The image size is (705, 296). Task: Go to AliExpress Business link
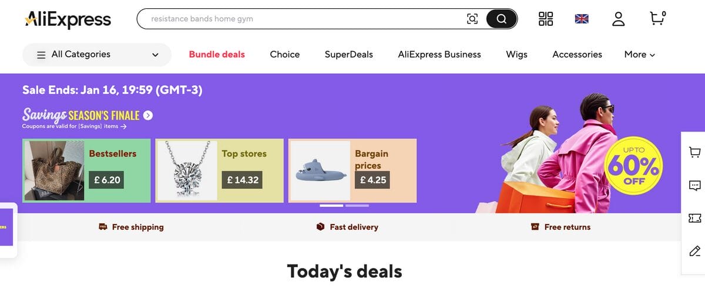[439, 55]
